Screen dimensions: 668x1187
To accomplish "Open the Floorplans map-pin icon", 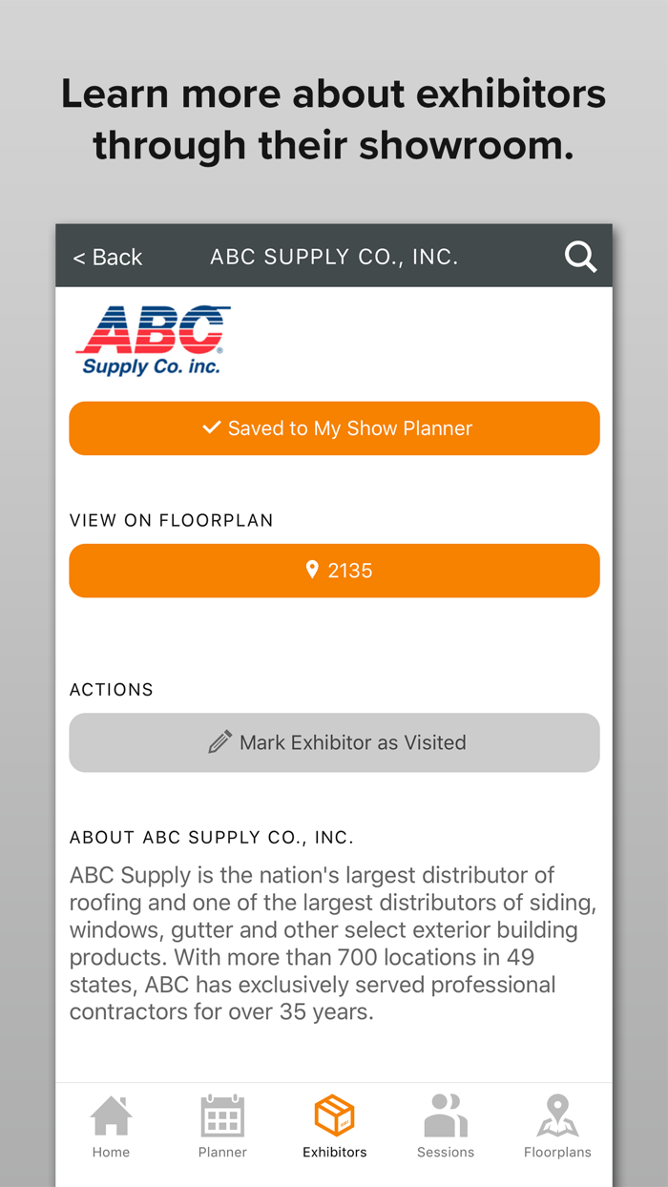I will point(557,1114).
